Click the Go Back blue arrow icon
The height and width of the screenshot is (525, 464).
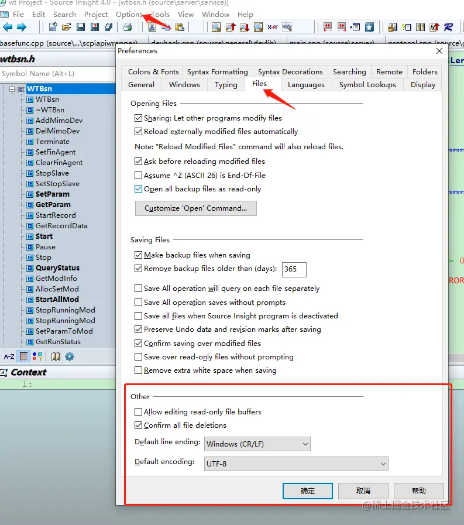click(x=8, y=27)
